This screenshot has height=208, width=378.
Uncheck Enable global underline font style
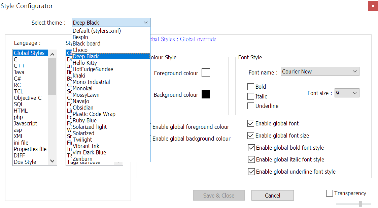(x=251, y=171)
